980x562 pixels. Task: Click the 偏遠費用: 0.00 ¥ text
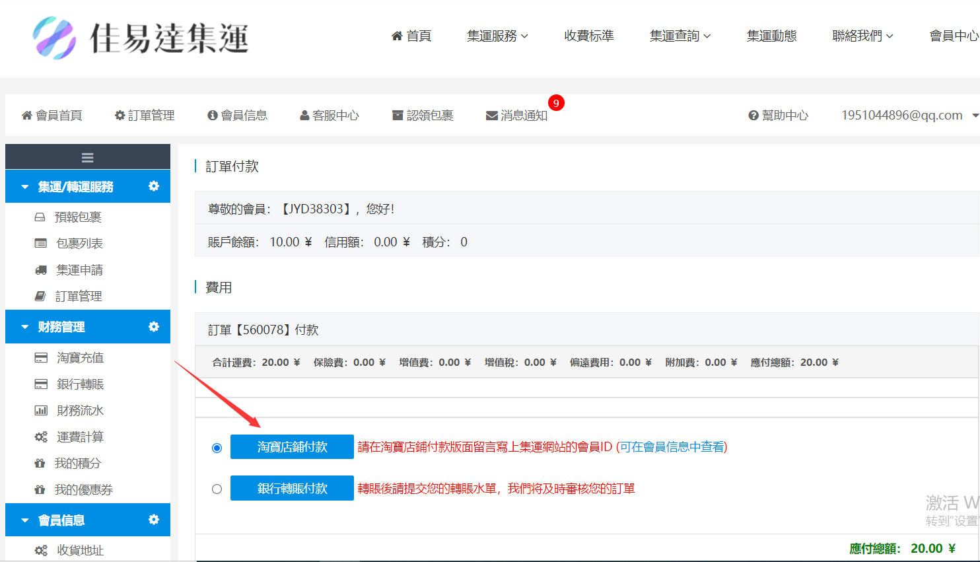[x=611, y=363]
